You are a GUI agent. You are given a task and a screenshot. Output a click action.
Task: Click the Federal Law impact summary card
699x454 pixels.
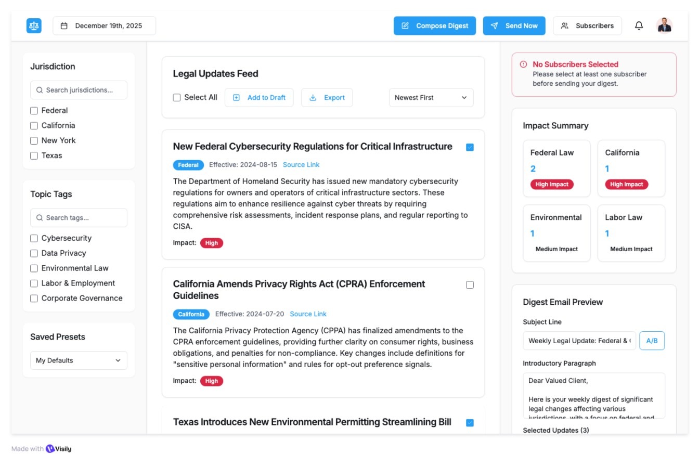point(556,168)
